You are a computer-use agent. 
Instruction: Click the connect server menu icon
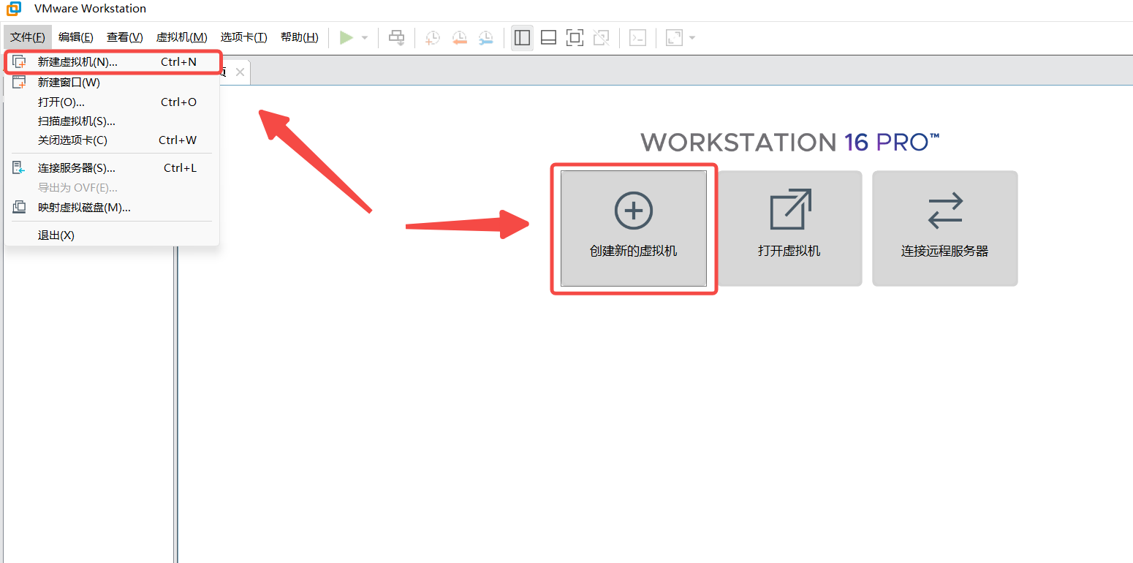[x=20, y=168]
